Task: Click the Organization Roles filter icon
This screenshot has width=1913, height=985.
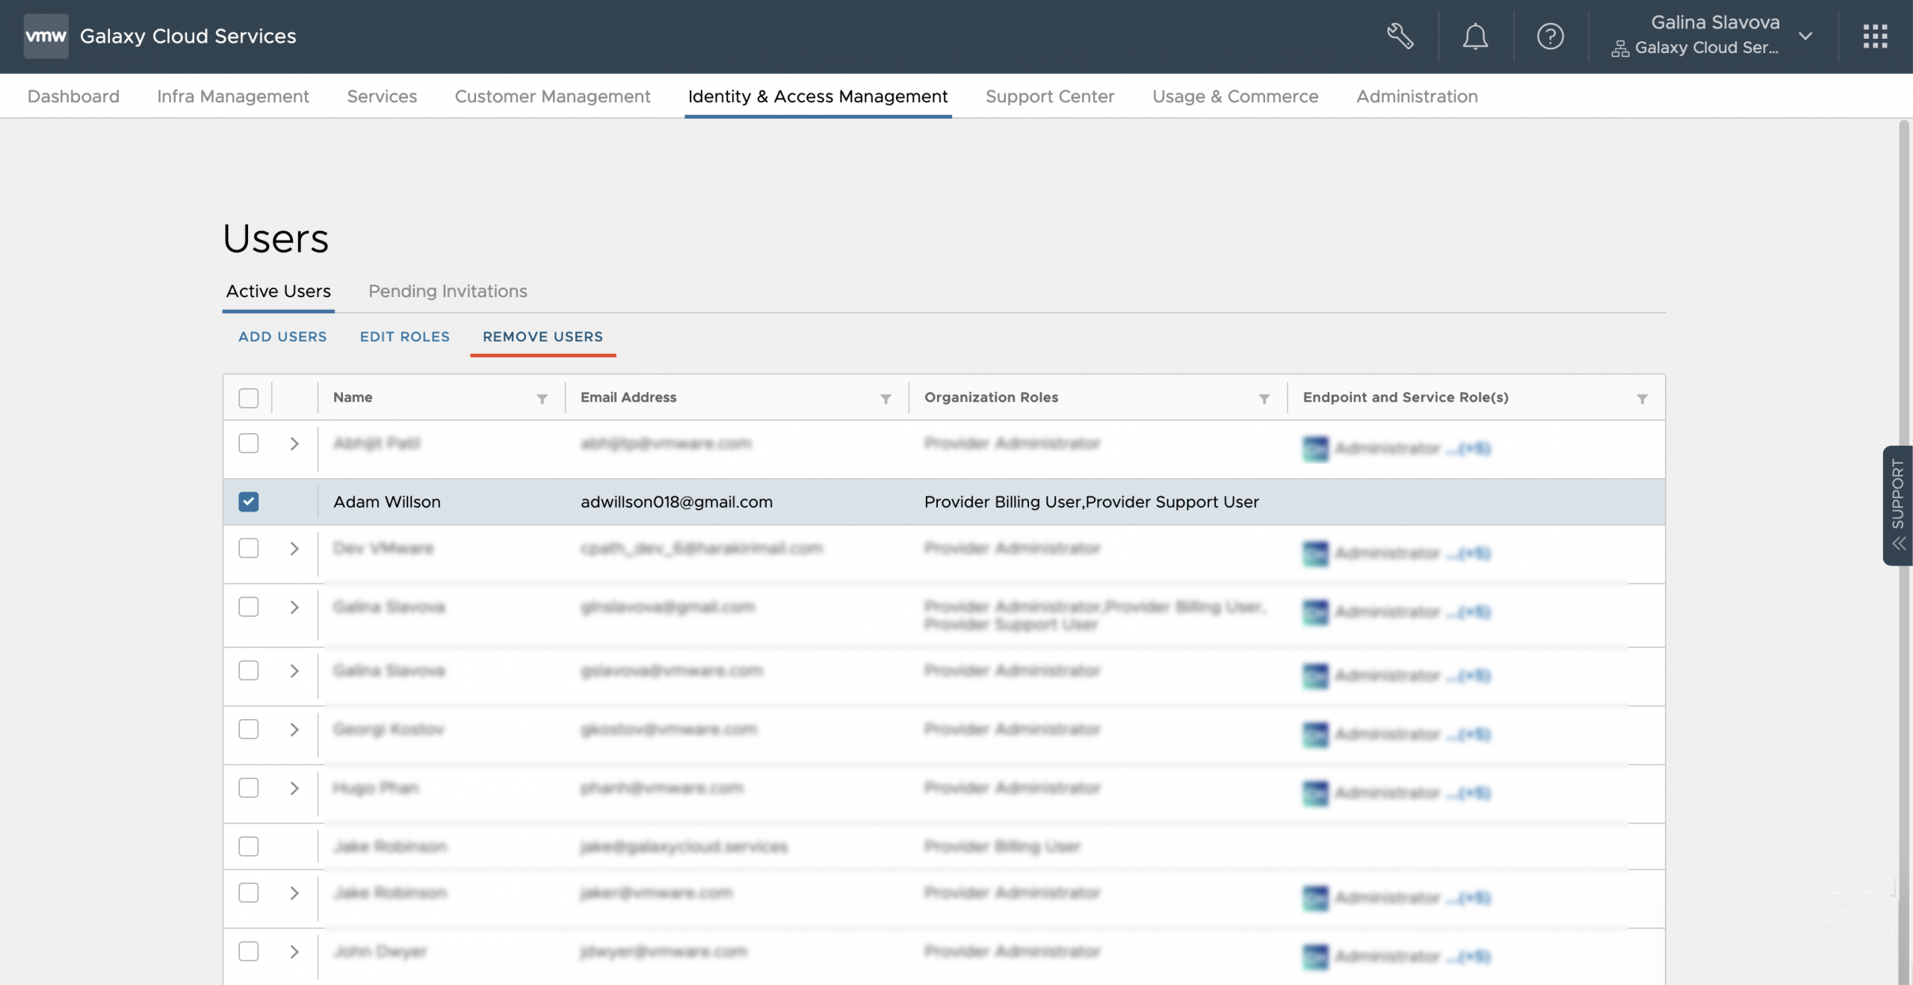Action: point(1264,399)
